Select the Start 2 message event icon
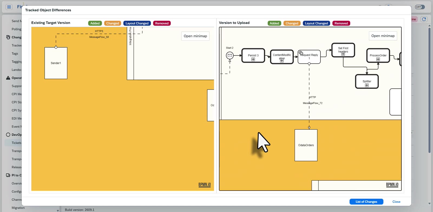This screenshot has width=433, height=212. 230,56
